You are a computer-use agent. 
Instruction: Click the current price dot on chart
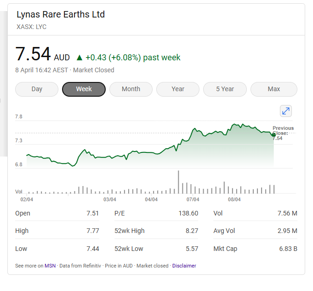point(273,135)
